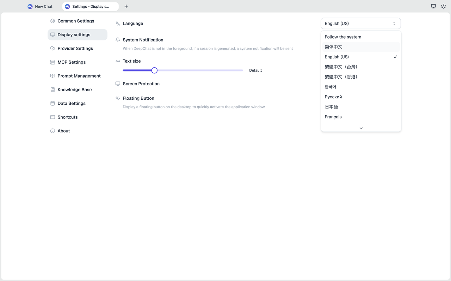The height and width of the screenshot is (281, 451).
Task: Click the System Notification bell icon
Action: (118, 40)
